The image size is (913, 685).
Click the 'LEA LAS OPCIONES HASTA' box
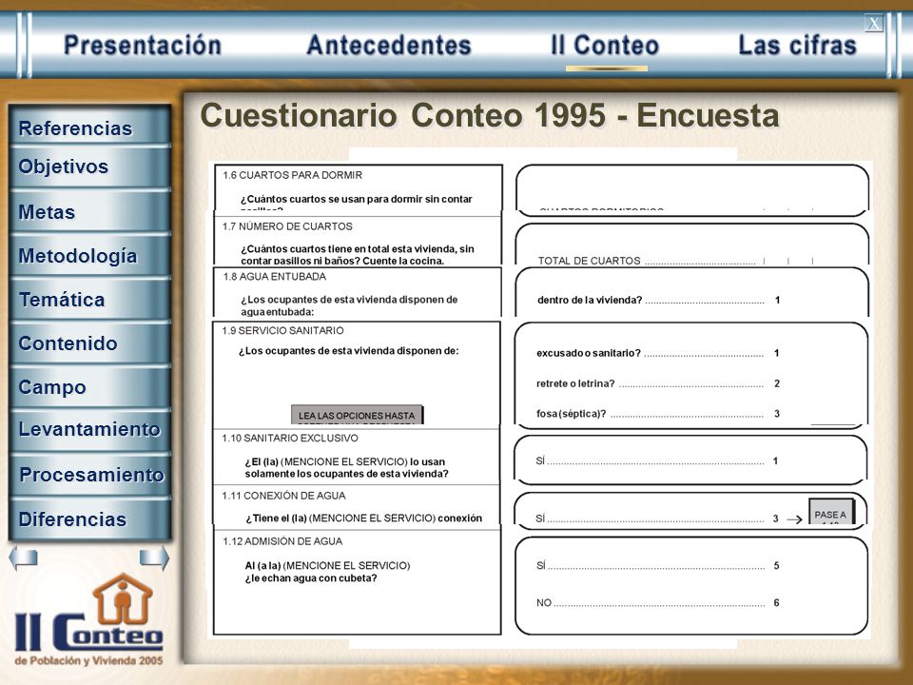(x=357, y=415)
